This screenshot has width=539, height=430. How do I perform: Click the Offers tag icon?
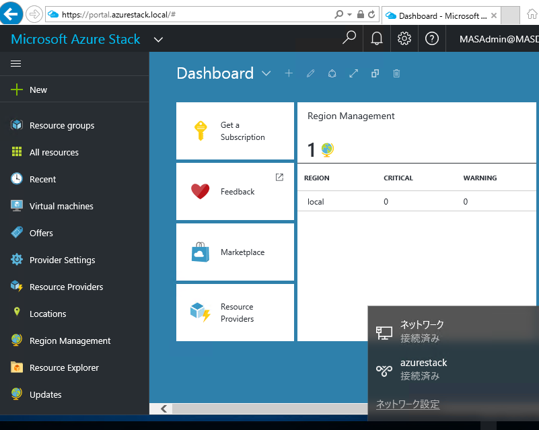click(17, 232)
